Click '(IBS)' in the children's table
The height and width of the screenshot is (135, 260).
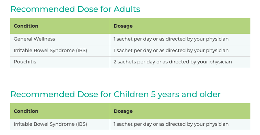click(x=82, y=124)
